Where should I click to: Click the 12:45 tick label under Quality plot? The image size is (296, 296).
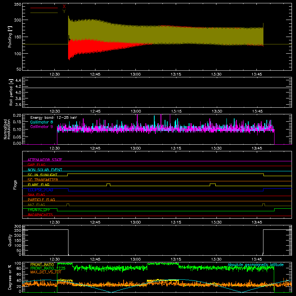(x=95, y=259)
